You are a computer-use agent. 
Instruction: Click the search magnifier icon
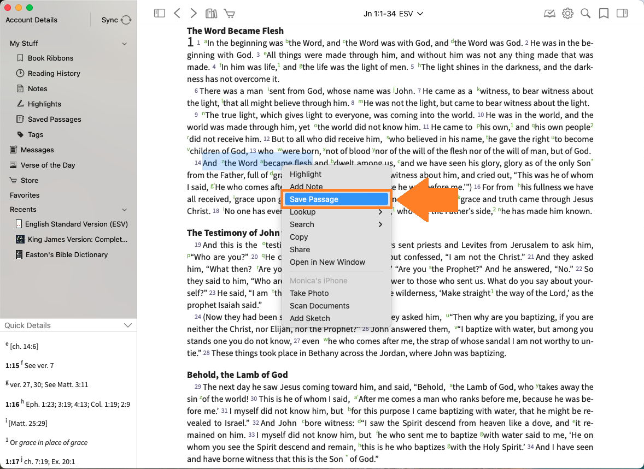[x=586, y=14]
